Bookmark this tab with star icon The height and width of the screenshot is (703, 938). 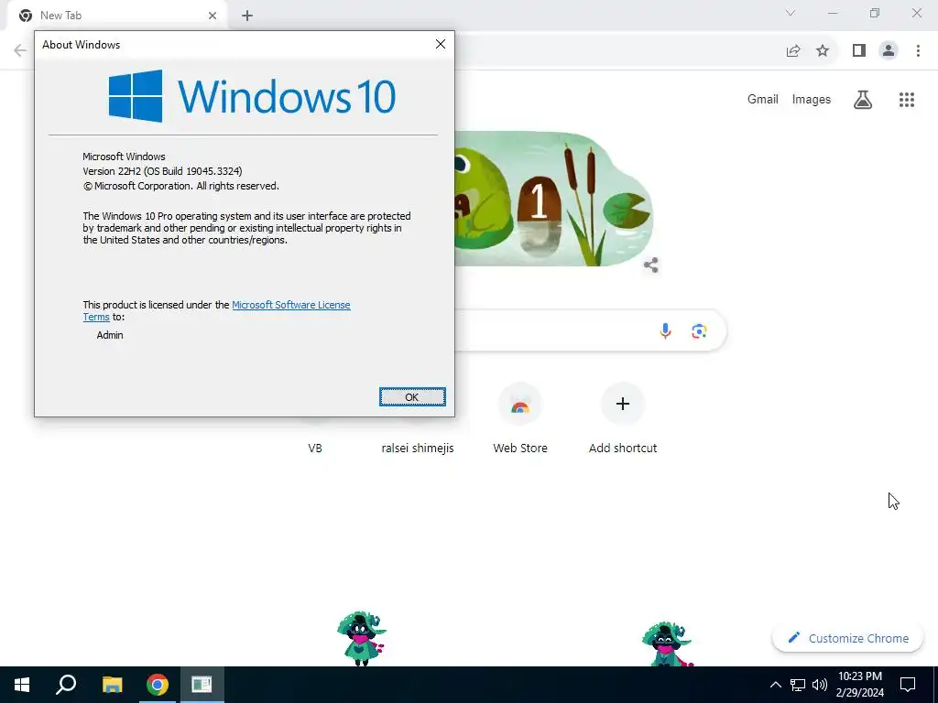823,51
